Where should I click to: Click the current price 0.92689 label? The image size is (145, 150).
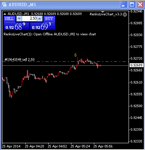pos(136,65)
